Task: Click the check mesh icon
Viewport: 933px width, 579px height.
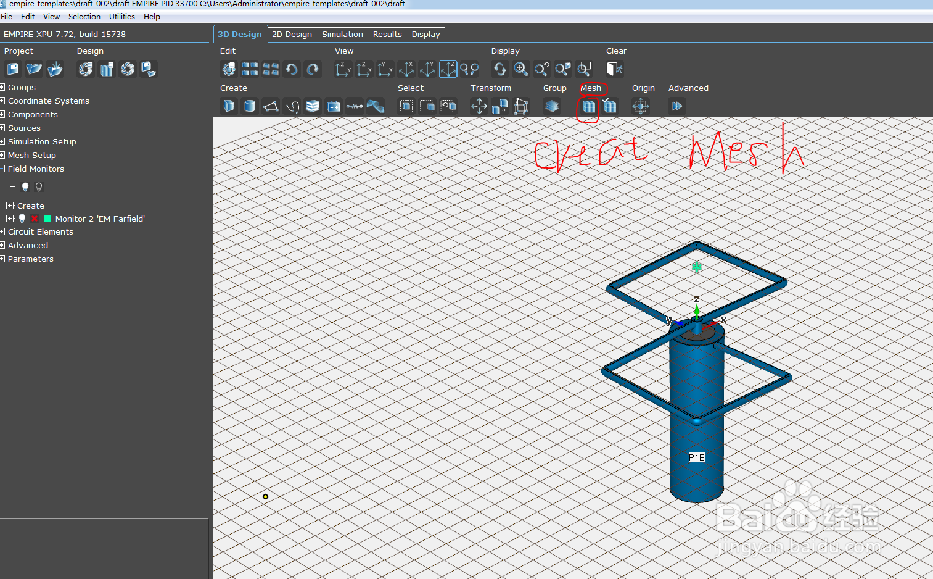Action: [610, 106]
